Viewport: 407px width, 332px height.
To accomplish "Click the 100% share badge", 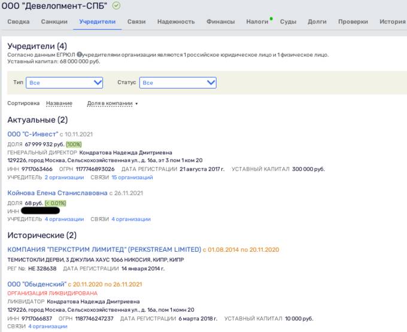I will pos(74,144).
